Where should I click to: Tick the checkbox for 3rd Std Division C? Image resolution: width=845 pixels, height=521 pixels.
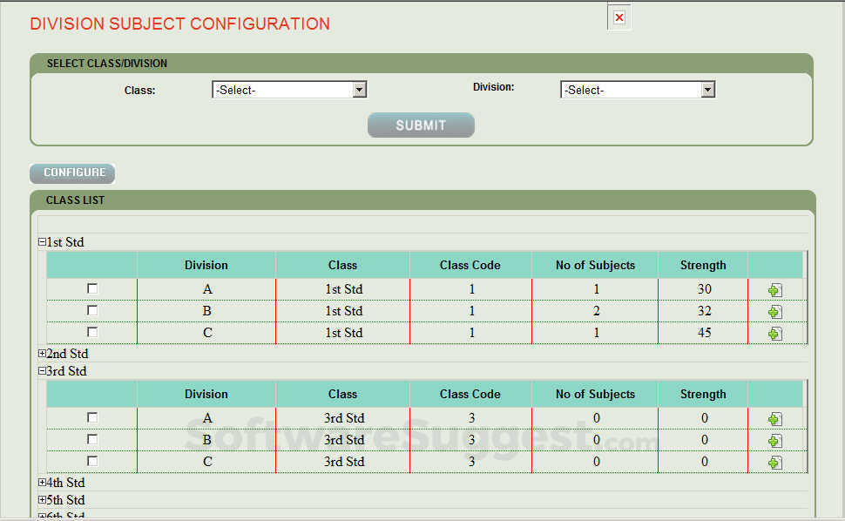pos(91,461)
